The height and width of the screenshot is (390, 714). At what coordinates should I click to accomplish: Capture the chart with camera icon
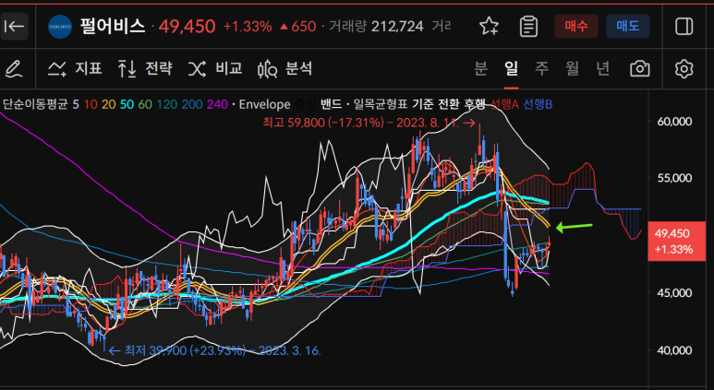640,68
